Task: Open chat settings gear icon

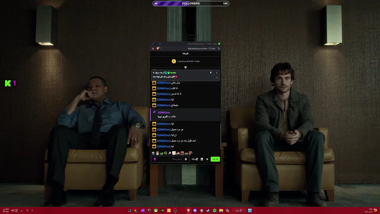Action: tap(207, 159)
